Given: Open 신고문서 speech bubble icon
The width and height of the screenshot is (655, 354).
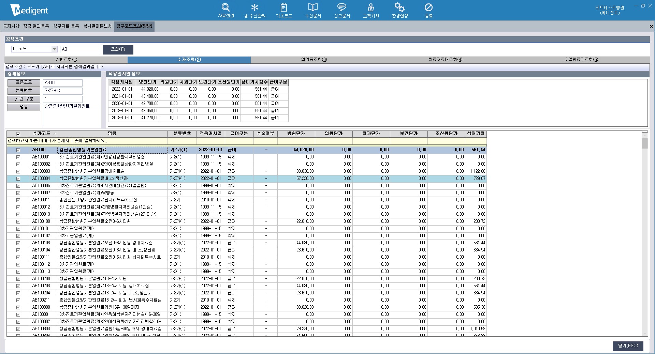Looking at the screenshot, I should 342,11.
